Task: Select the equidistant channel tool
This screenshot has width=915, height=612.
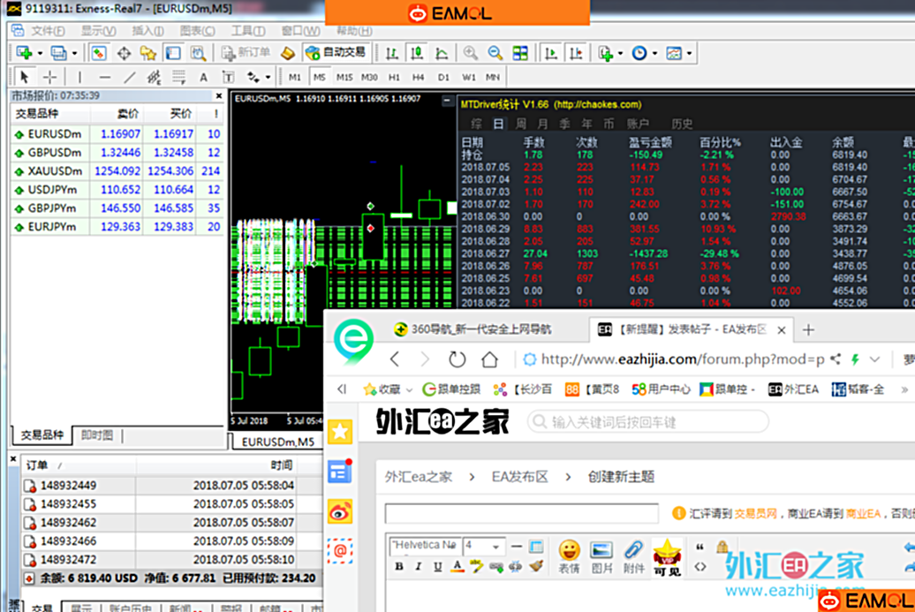Action: point(154,77)
